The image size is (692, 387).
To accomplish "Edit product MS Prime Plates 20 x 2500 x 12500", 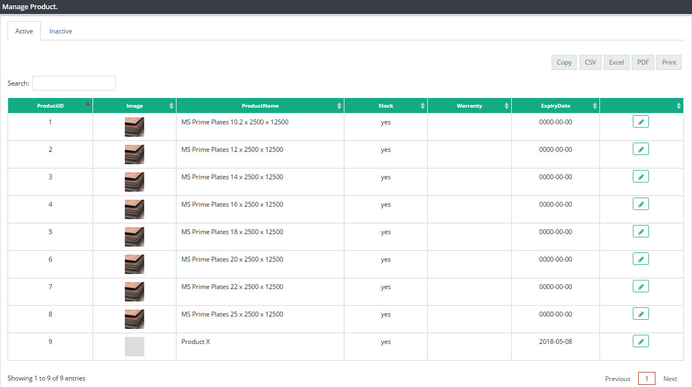I will [640, 259].
